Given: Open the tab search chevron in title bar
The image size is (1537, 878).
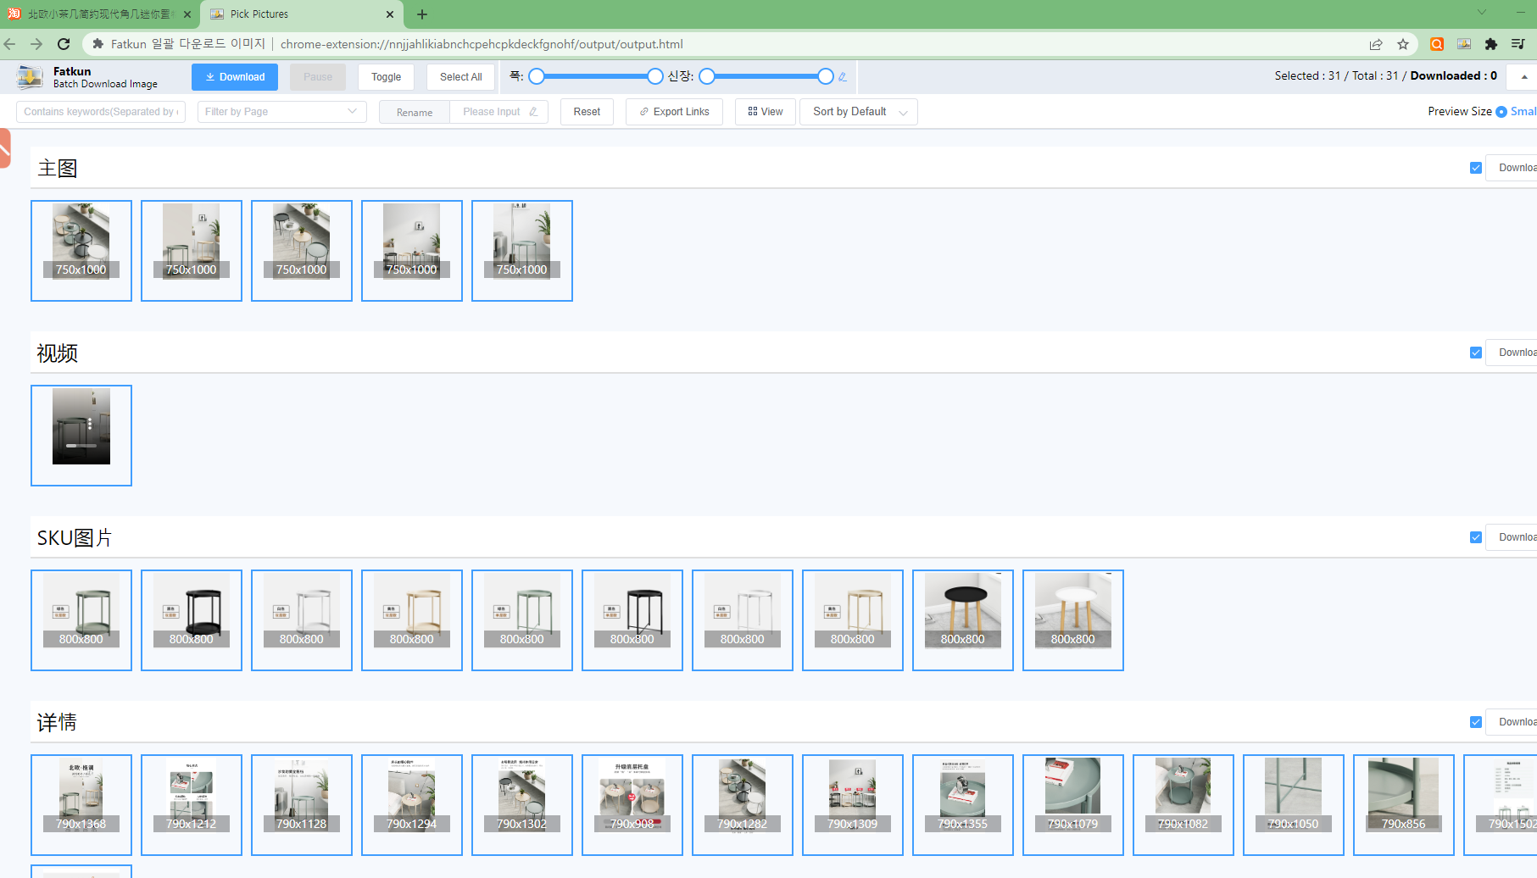Looking at the screenshot, I should point(1482,12).
